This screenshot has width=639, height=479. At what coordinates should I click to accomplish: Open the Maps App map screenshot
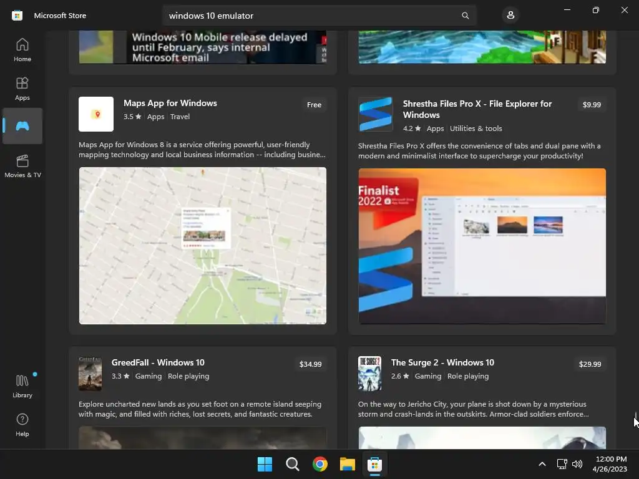click(203, 246)
